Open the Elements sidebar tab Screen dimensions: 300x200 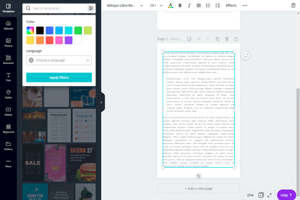pos(8,60)
